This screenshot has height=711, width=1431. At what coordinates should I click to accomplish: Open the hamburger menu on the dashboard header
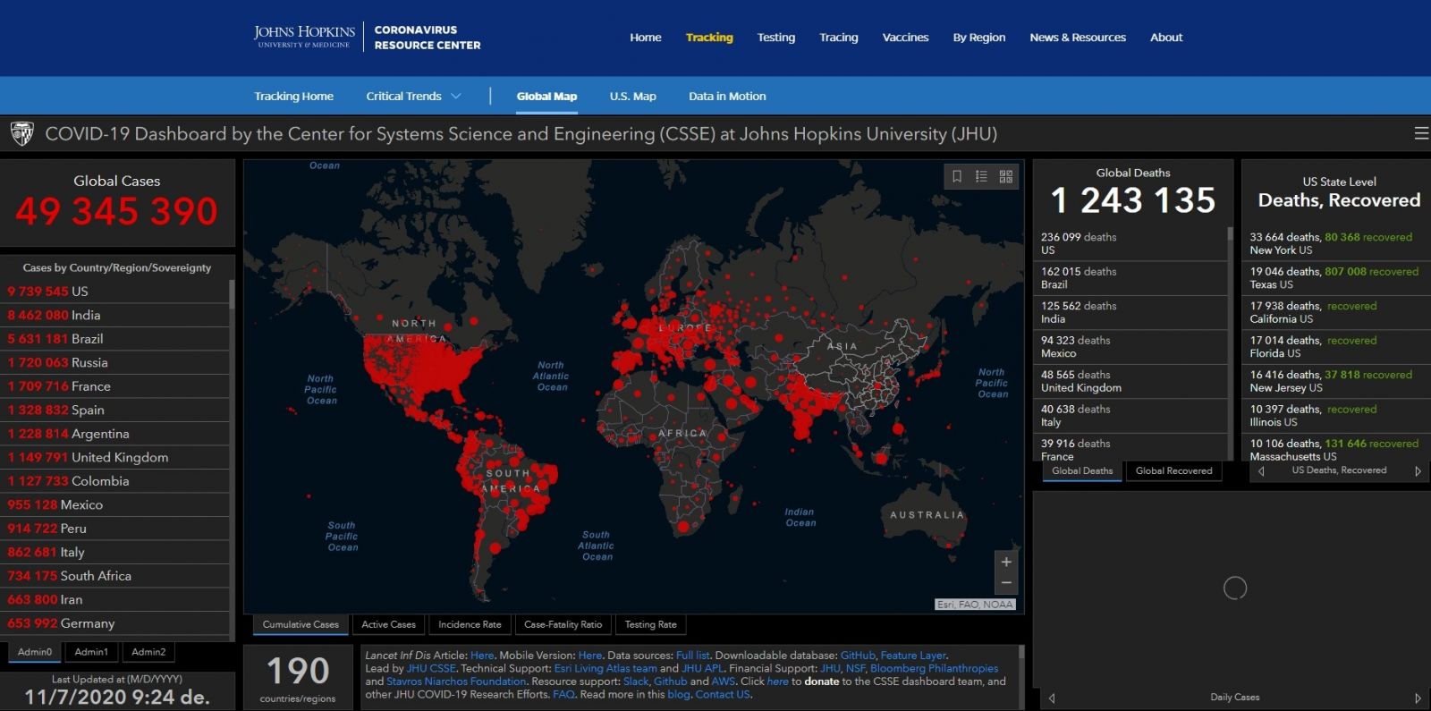(x=1421, y=133)
